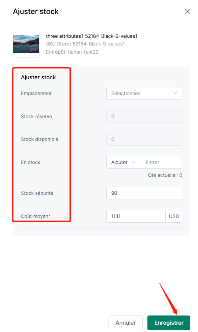
Task: Close the Ajuster stock dialog
Action: pos(187,11)
